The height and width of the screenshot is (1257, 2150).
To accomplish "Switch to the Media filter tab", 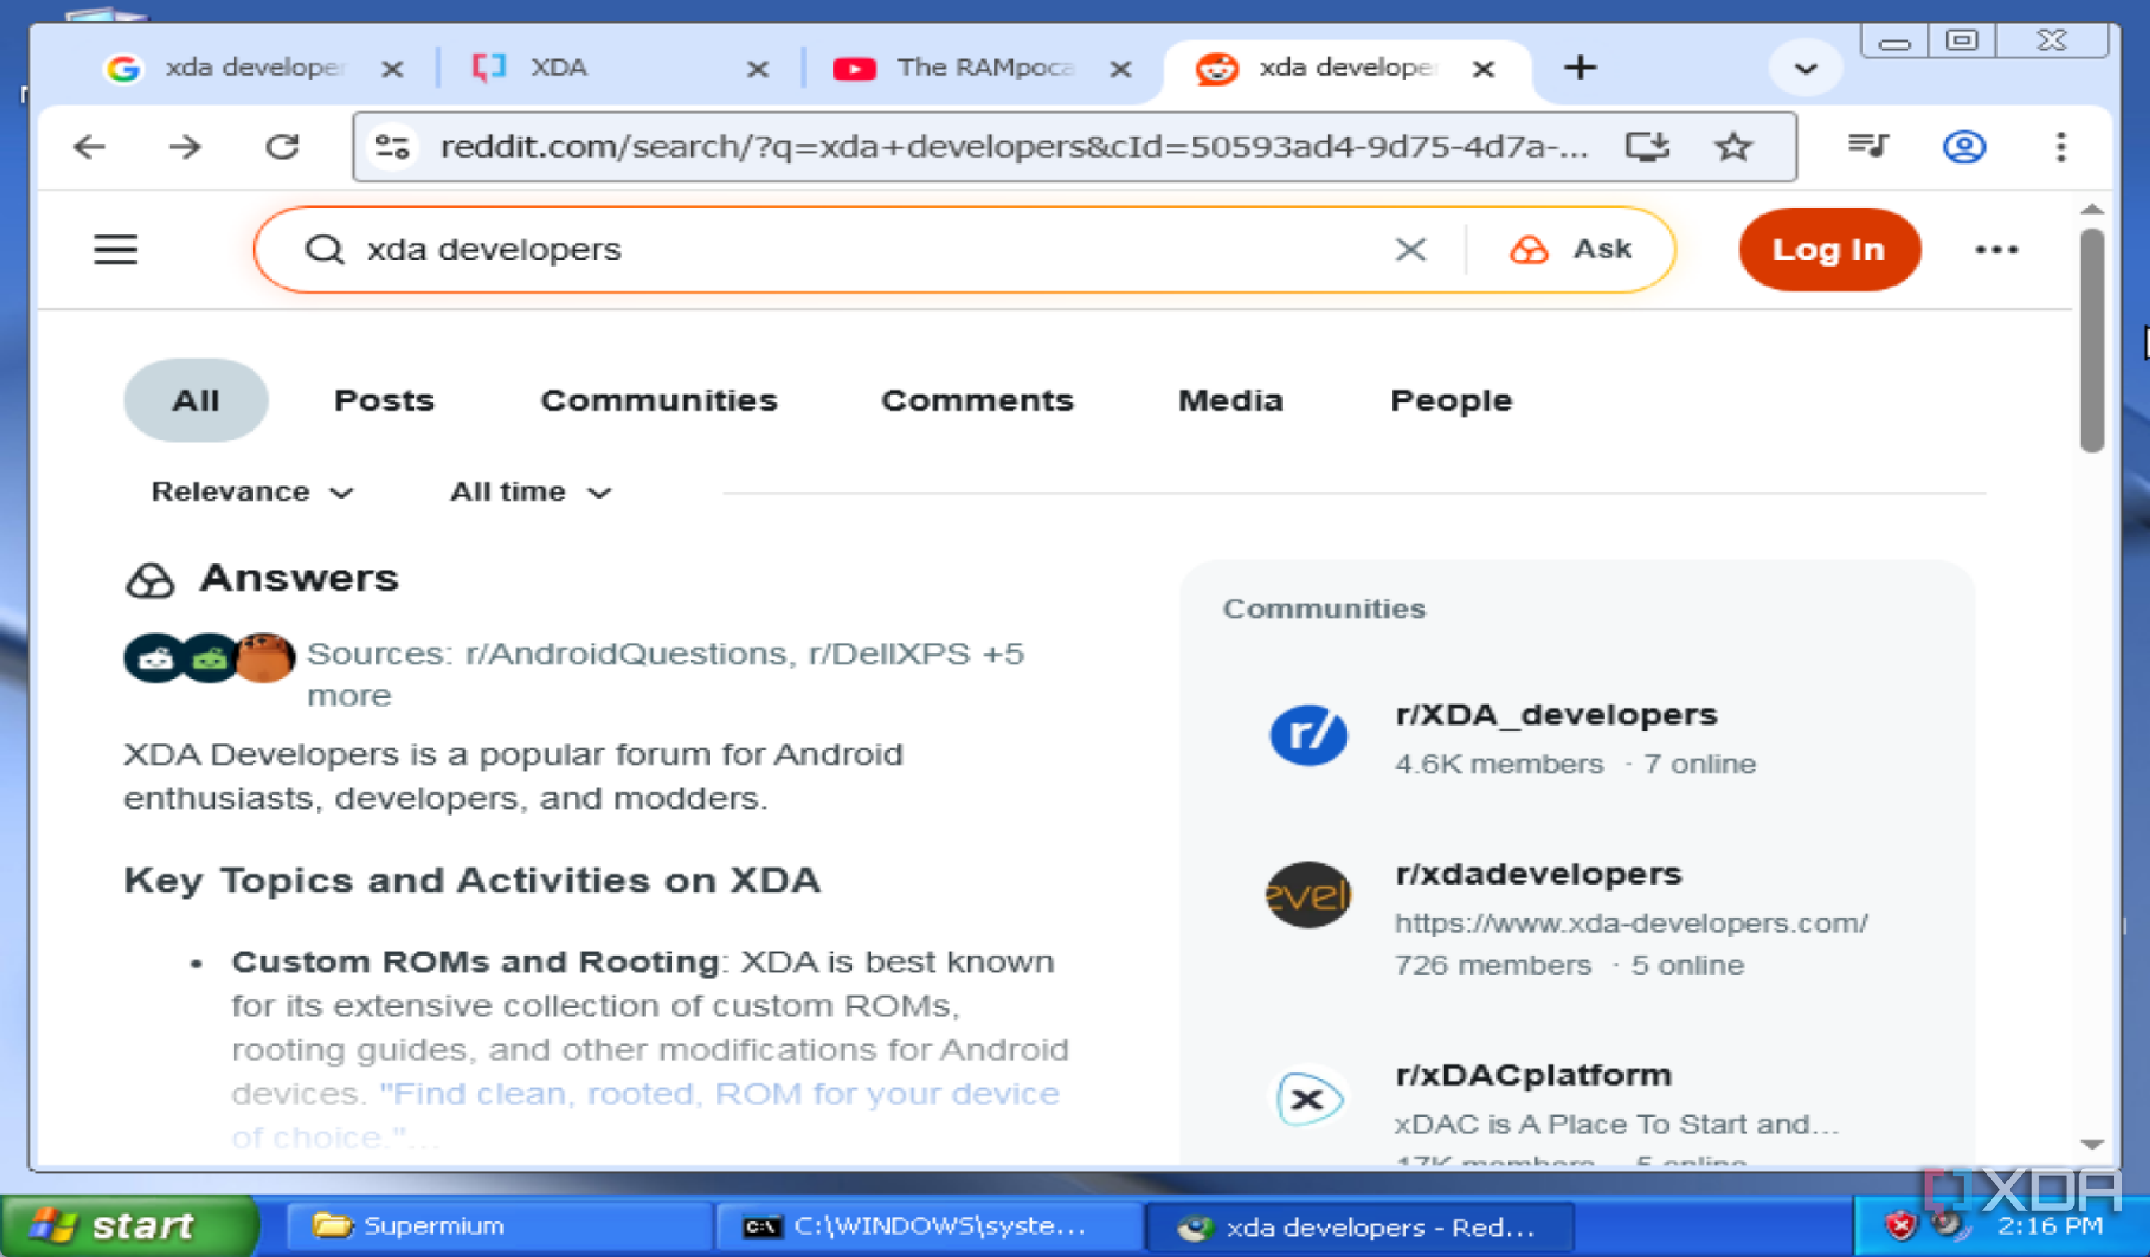I will (1230, 400).
